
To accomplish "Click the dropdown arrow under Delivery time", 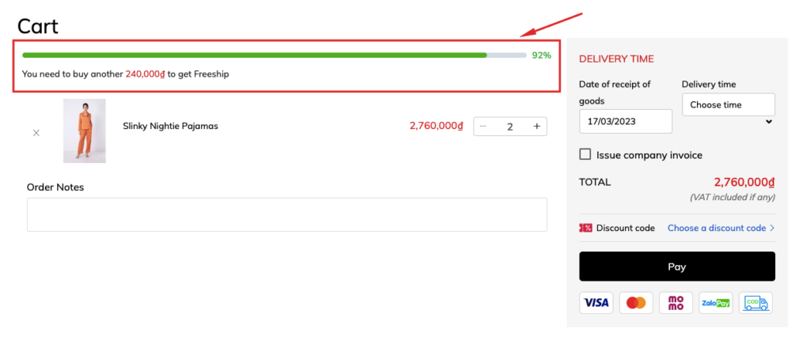I will [769, 122].
